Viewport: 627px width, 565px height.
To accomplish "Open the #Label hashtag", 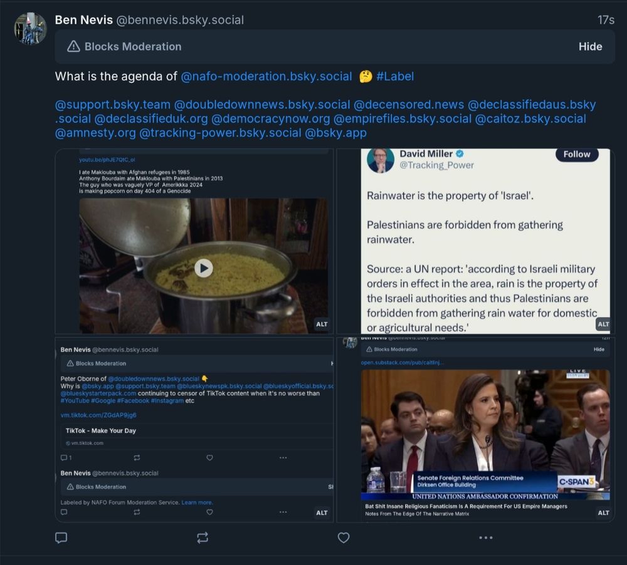I will pyautogui.click(x=395, y=76).
